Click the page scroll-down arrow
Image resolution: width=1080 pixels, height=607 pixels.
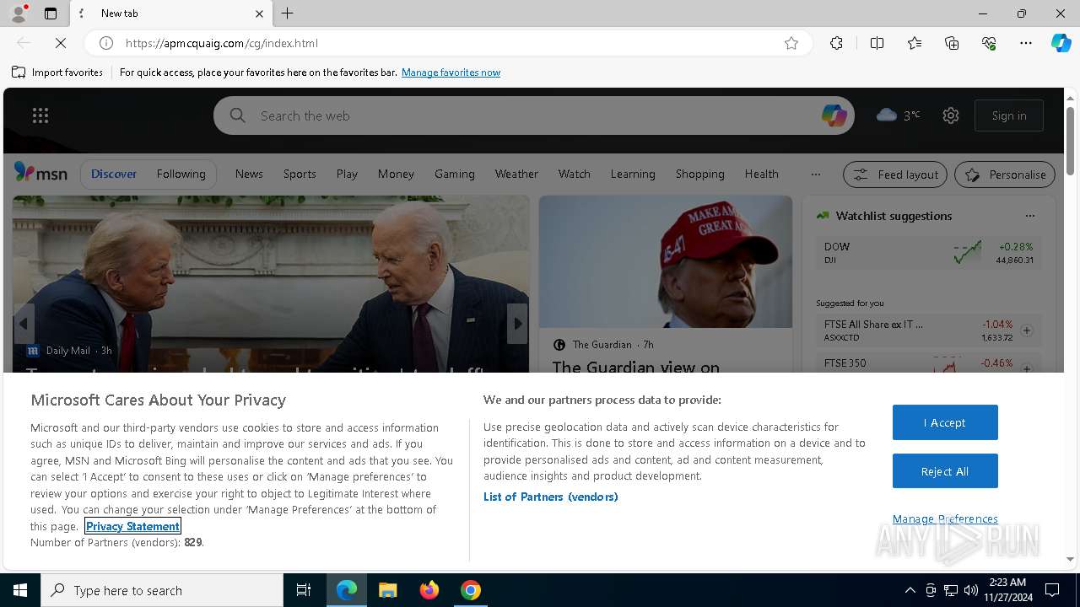1070,559
